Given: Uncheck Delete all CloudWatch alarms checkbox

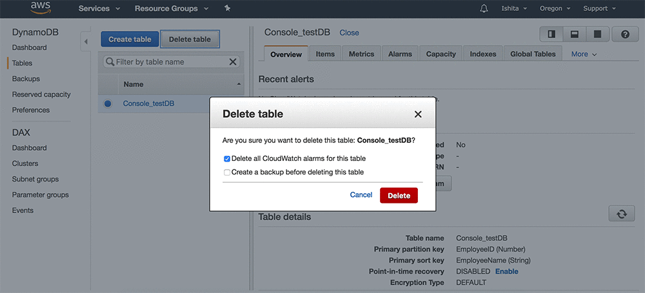Looking at the screenshot, I should pyautogui.click(x=226, y=158).
